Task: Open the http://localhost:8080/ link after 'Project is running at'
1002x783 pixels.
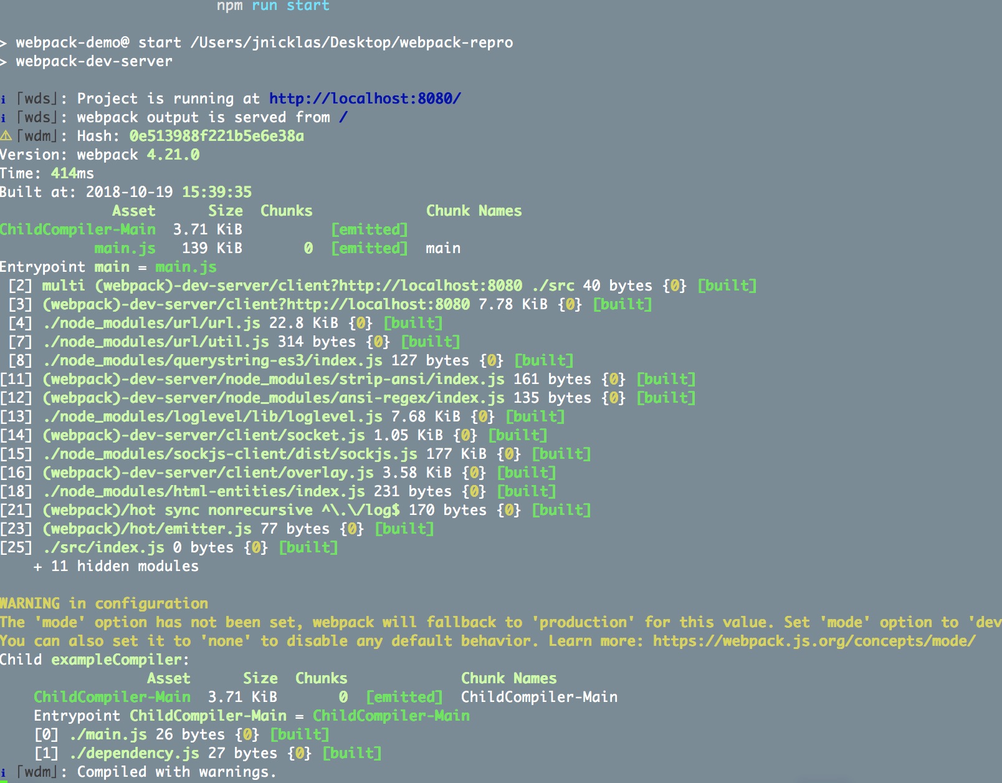Action: (365, 98)
